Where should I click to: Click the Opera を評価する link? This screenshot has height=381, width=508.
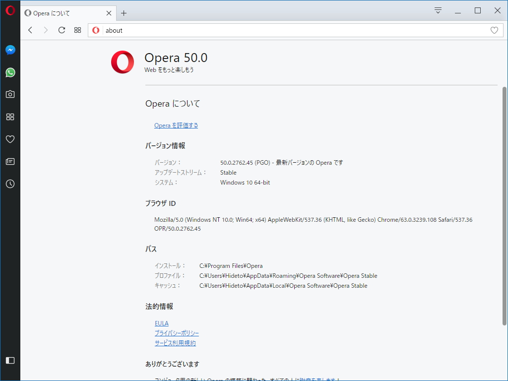(176, 125)
